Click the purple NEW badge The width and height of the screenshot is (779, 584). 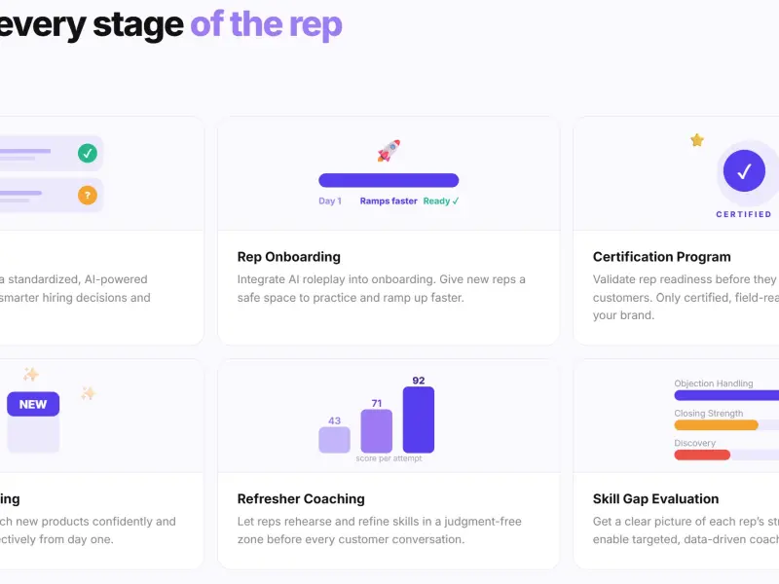33,404
